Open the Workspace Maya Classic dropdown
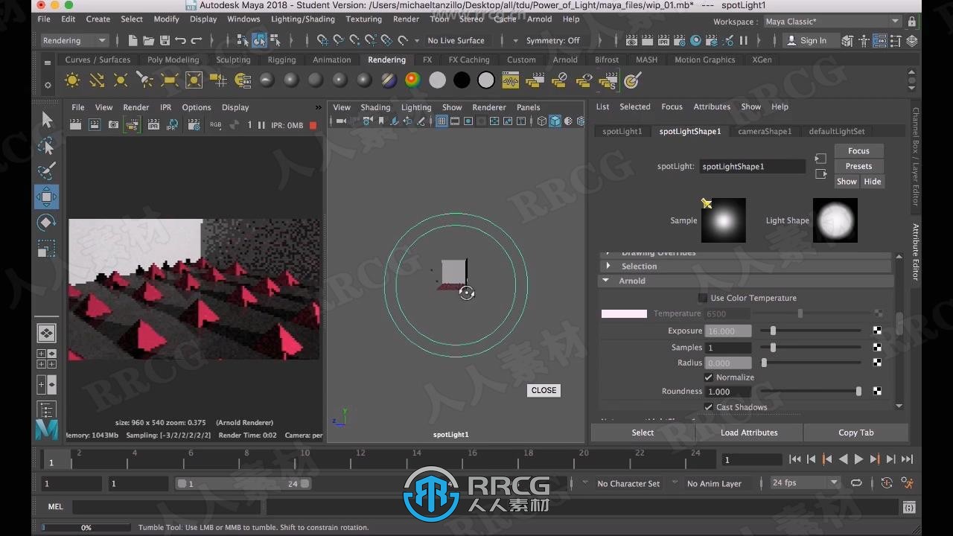 click(832, 22)
